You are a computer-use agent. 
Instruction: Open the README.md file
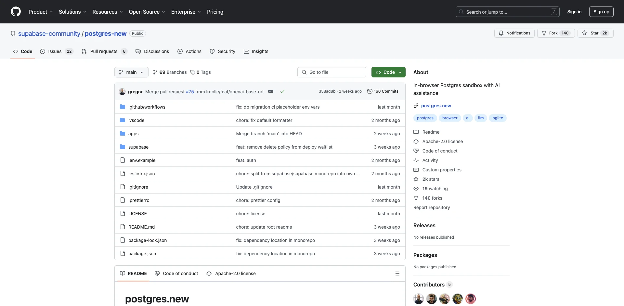pyautogui.click(x=141, y=227)
